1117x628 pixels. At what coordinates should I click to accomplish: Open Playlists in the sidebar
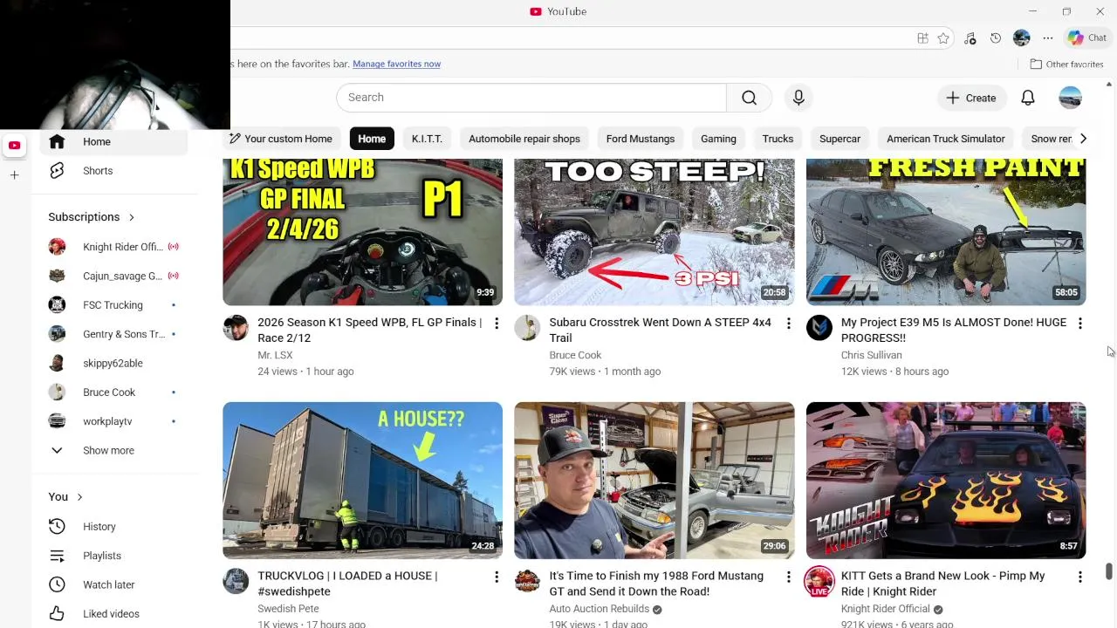click(x=113, y=556)
